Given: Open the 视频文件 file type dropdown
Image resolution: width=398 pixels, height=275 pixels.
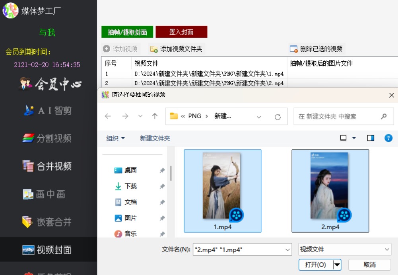Looking at the screenshot, I should [345, 249].
